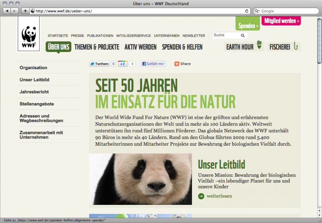Screen dimensions: 322x223
Task: Click the IM EINSATZ FÜR DIE NATUR headline
Action: coord(165,101)
